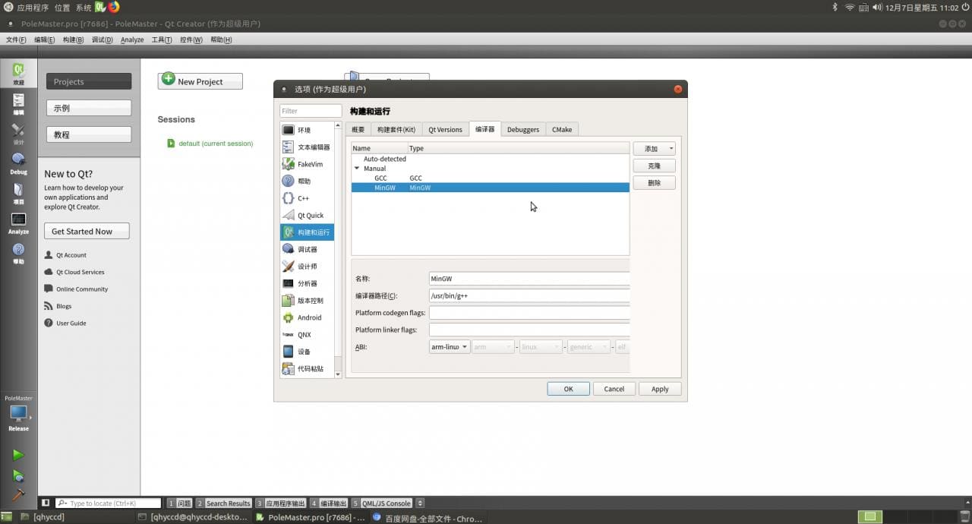
Task: Switch to the Analyze mode icon
Action: tap(18, 224)
